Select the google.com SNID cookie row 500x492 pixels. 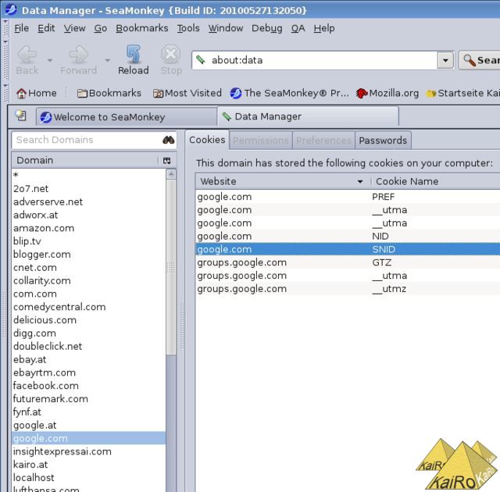[348, 249]
